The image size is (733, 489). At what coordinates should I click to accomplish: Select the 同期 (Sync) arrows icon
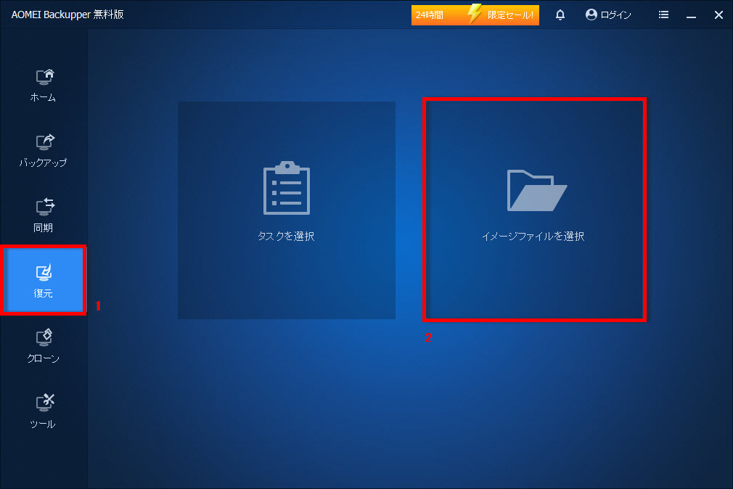coord(45,207)
